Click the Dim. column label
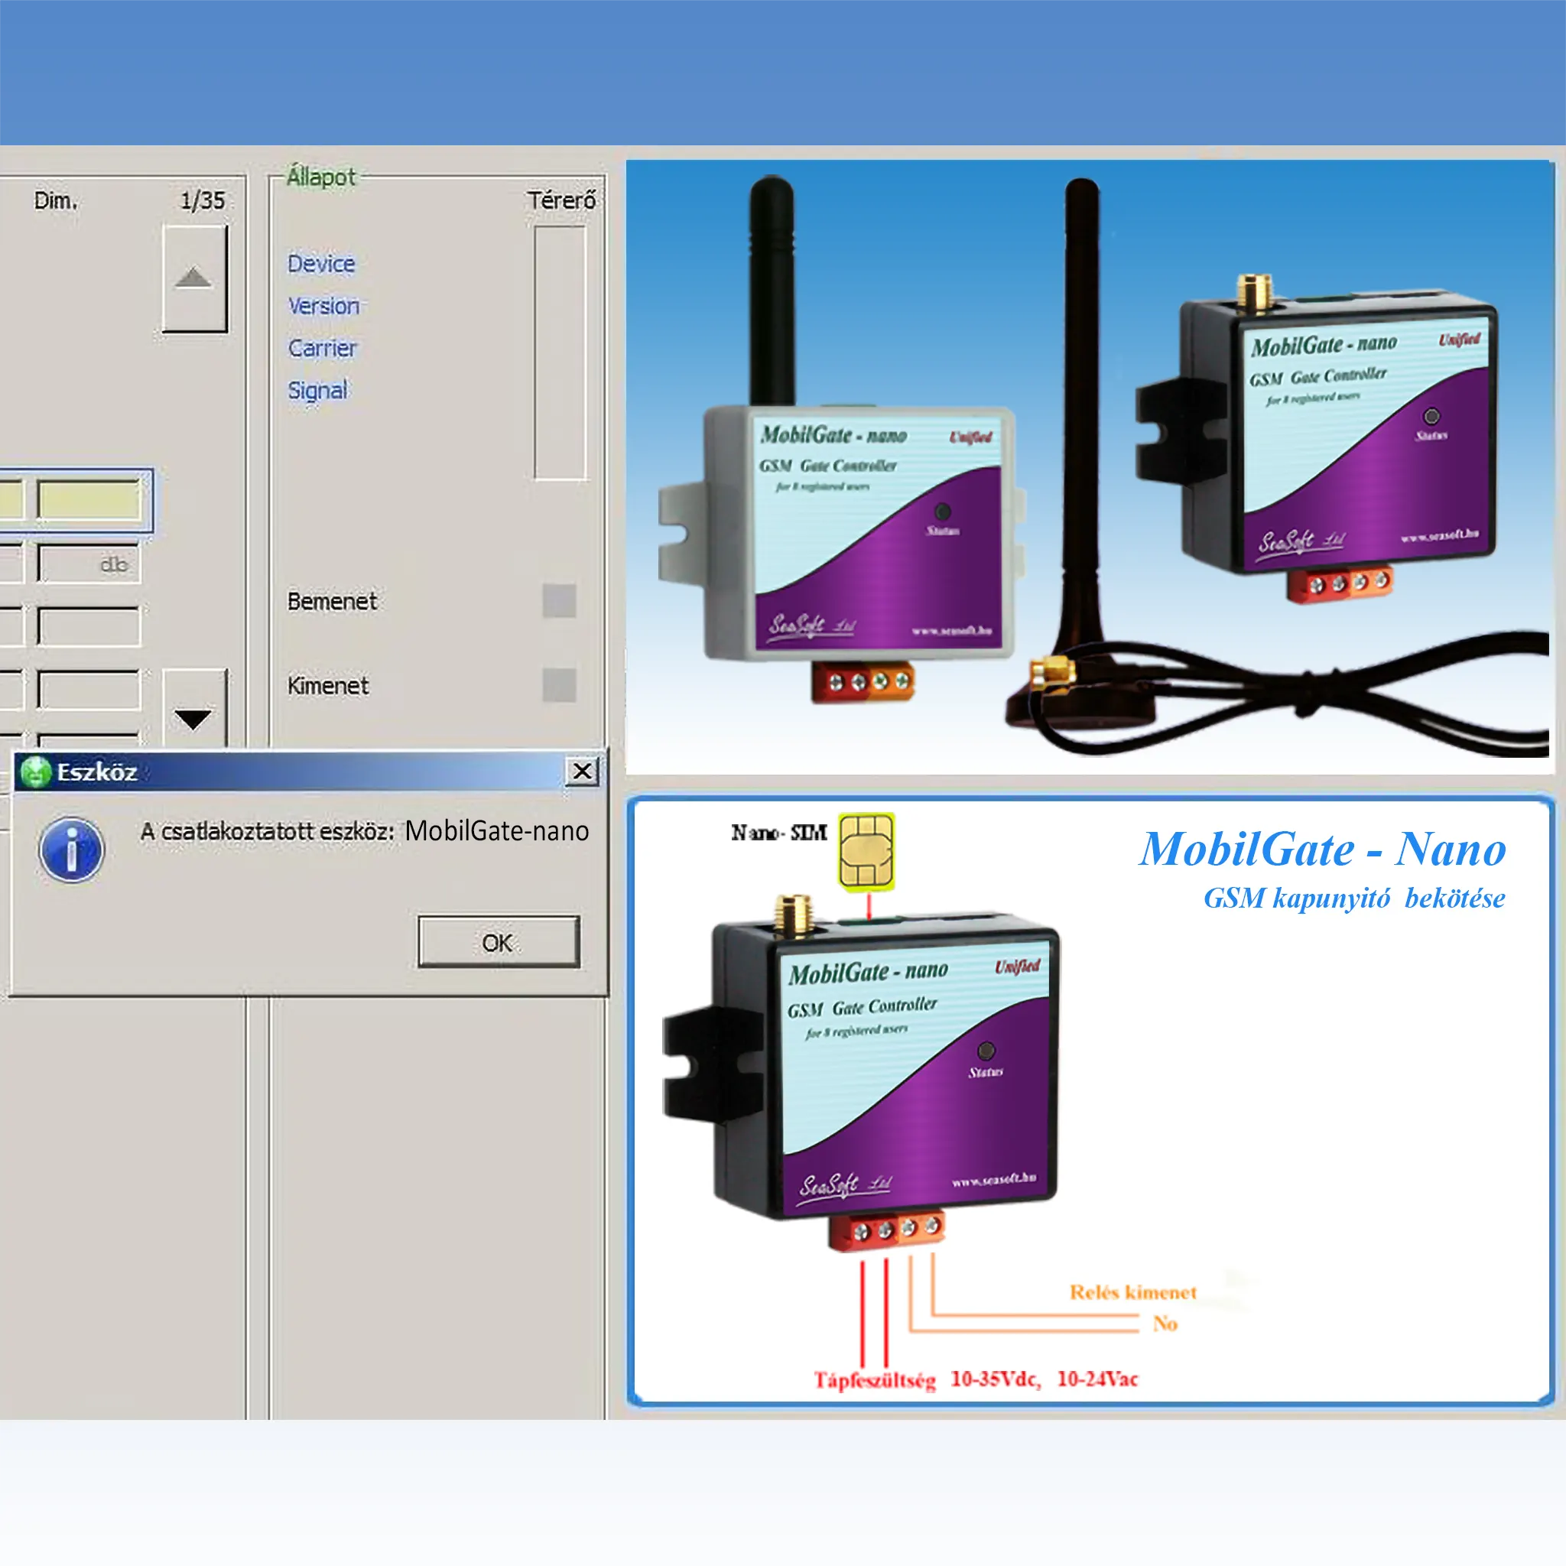Viewport: 1566px width, 1566px height. (56, 200)
